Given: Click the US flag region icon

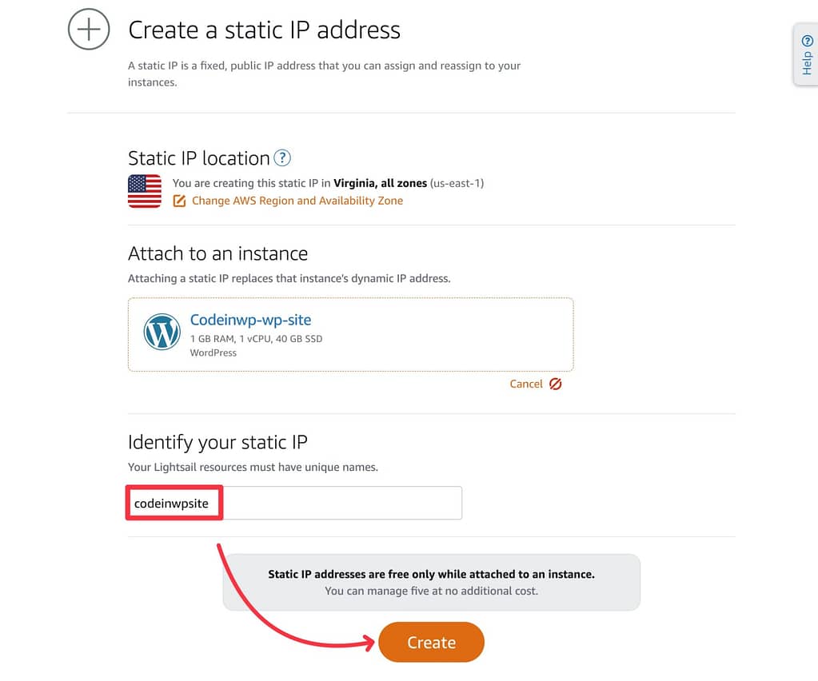Looking at the screenshot, I should coord(145,191).
